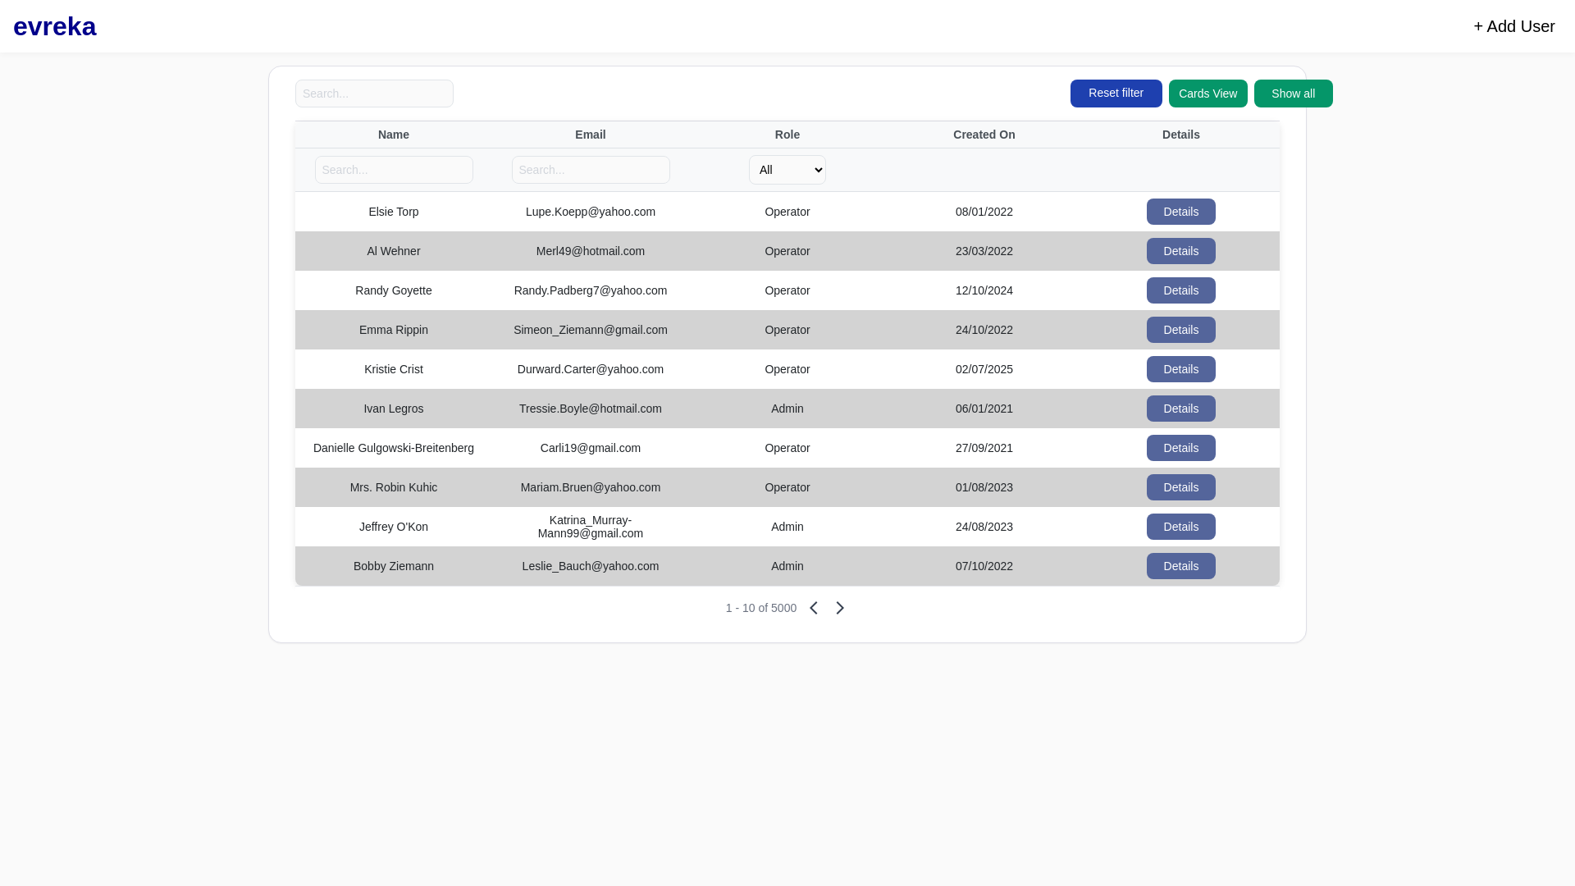Click the + Add User link
The height and width of the screenshot is (886, 1575).
(x=1513, y=26)
